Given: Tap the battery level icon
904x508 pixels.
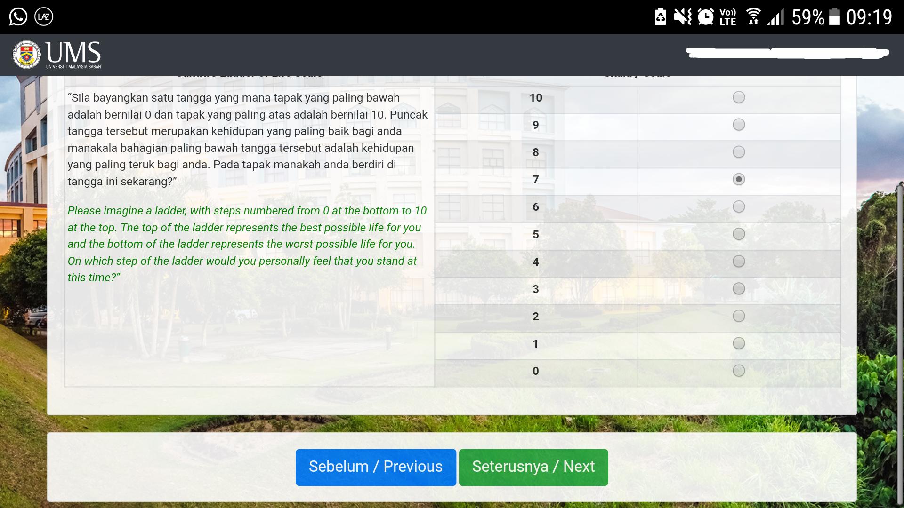Looking at the screenshot, I should tap(834, 17).
